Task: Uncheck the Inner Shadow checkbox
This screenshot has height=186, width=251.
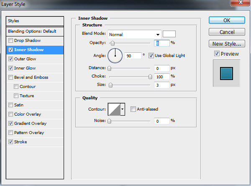Action: 10,50
